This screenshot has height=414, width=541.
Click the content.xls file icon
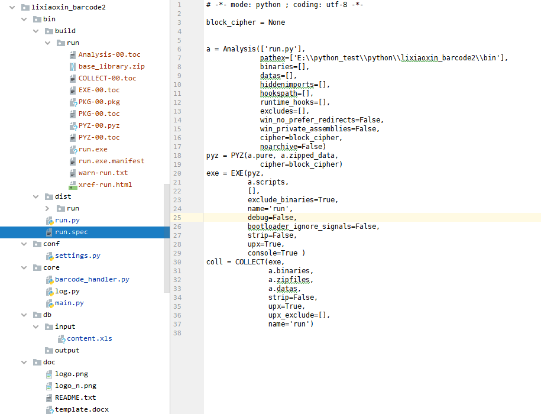[x=61, y=339]
